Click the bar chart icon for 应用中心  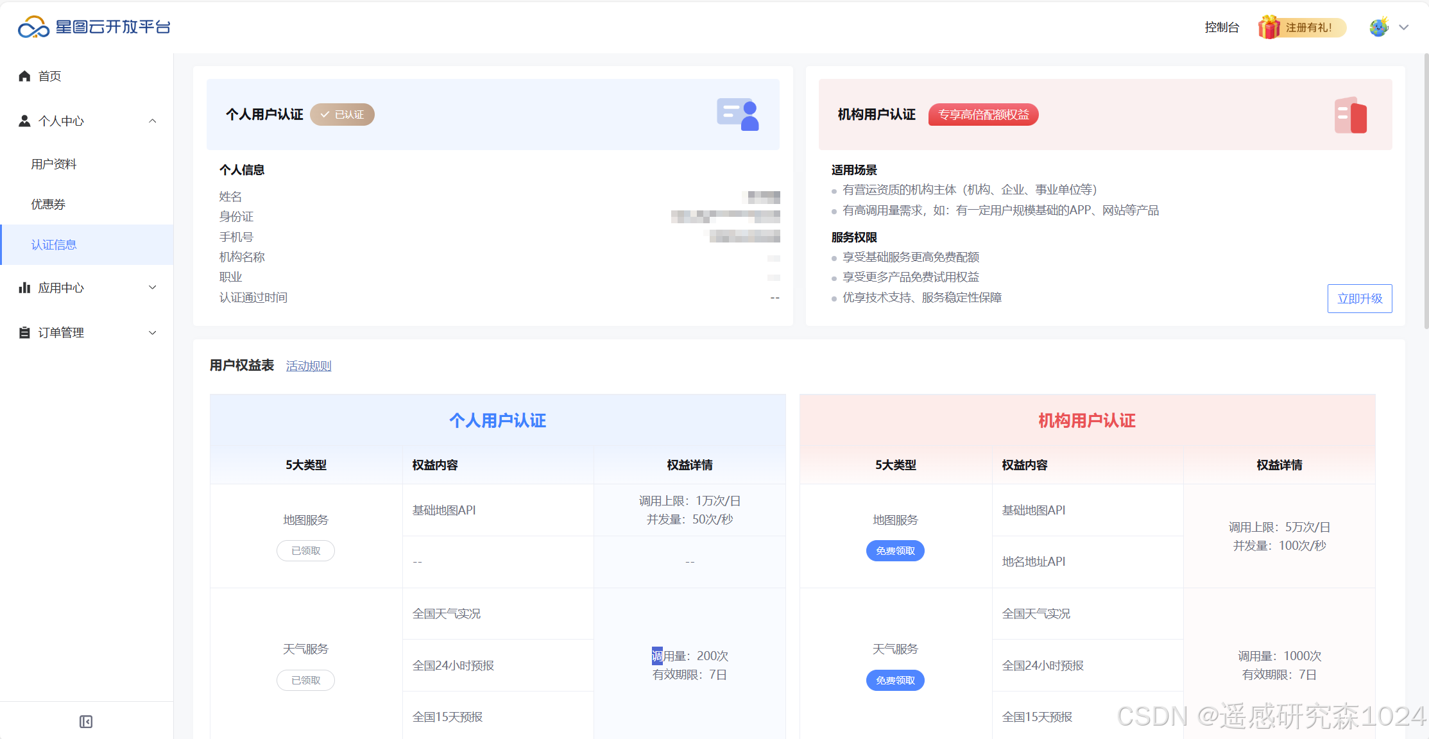coord(24,287)
